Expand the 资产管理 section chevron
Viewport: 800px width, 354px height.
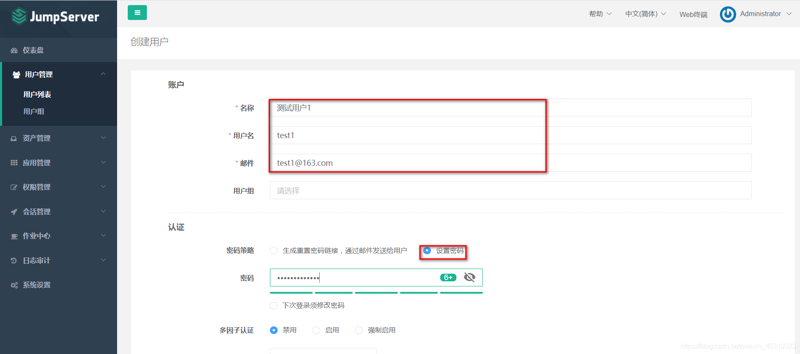103,138
